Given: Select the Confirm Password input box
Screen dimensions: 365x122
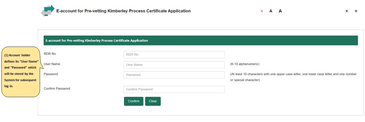Looking at the screenshot, I should coord(174,89).
